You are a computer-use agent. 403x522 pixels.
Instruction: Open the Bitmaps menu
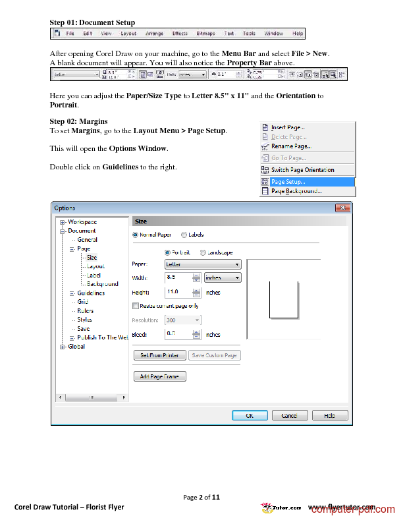point(205,34)
